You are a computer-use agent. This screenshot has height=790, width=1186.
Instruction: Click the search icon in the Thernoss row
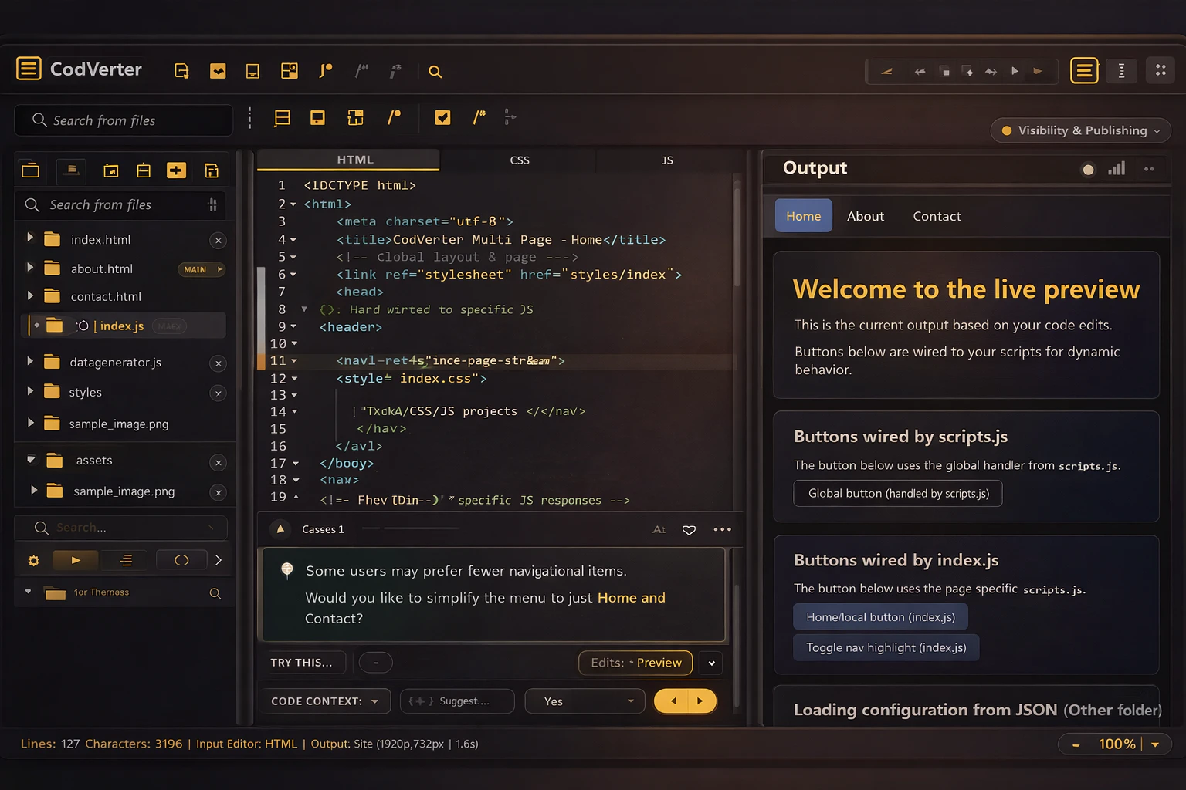(x=215, y=593)
